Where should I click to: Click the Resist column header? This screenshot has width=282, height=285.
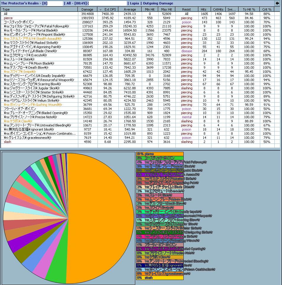tap(187, 9)
